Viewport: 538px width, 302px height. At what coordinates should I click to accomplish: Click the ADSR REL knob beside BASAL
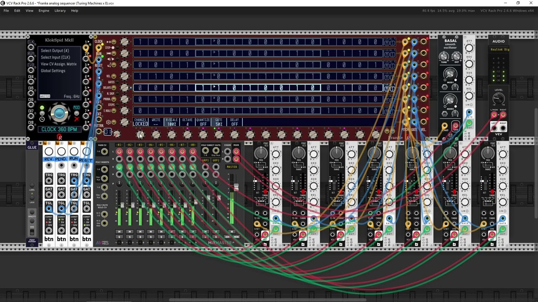pyautogui.click(x=469, y=96)
